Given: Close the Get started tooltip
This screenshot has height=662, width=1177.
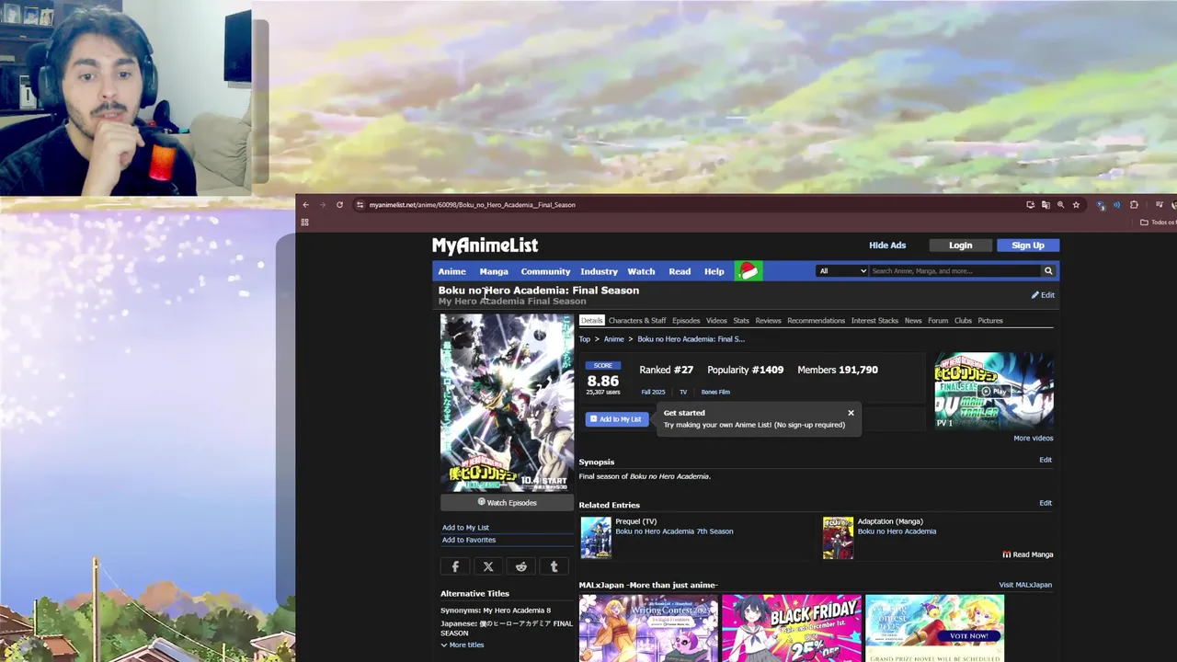Looking at the screenshot, I should (x=851, y=413).
